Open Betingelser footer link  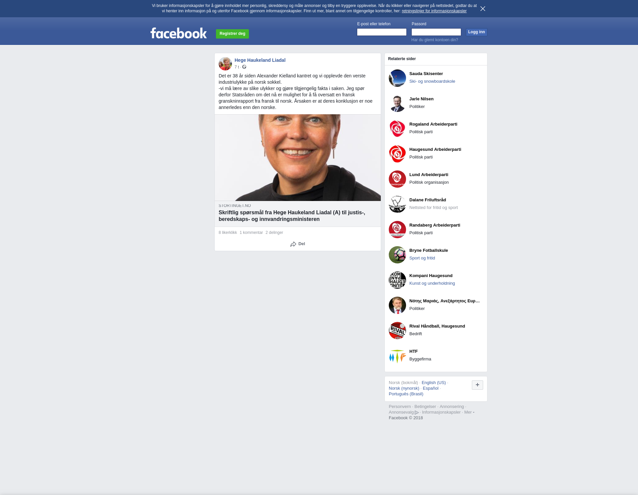pos(425,407)
